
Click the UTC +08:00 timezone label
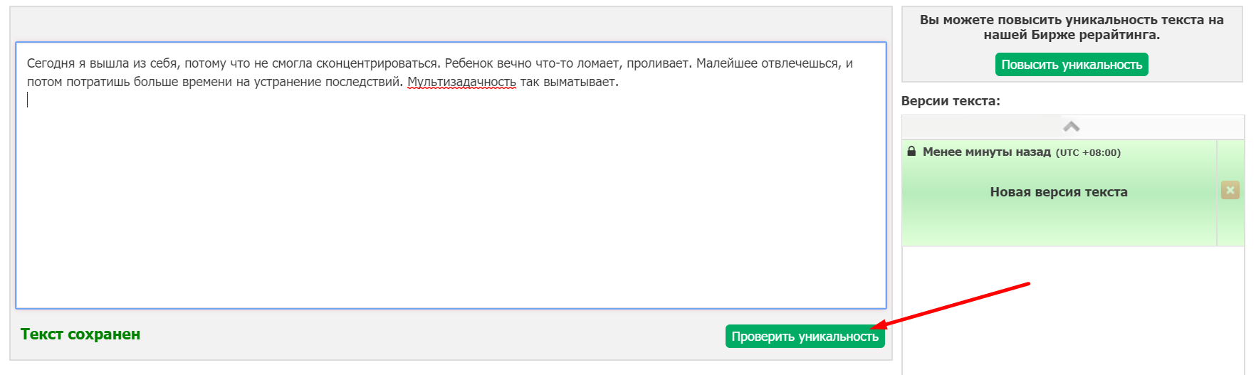[x=1088, y=153]
